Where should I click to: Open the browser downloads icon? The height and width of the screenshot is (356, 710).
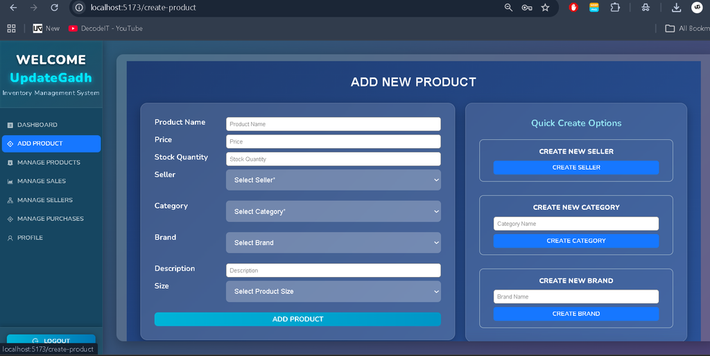pyautogui.click(x=676, y=8)
